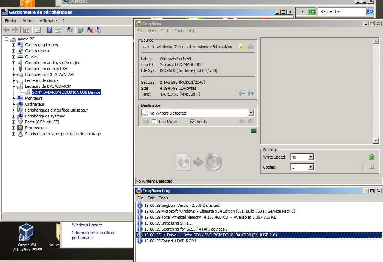Screen dimensions: 383x262
Task: Expand the Cartes réseau node
Action: click(14, 51)
